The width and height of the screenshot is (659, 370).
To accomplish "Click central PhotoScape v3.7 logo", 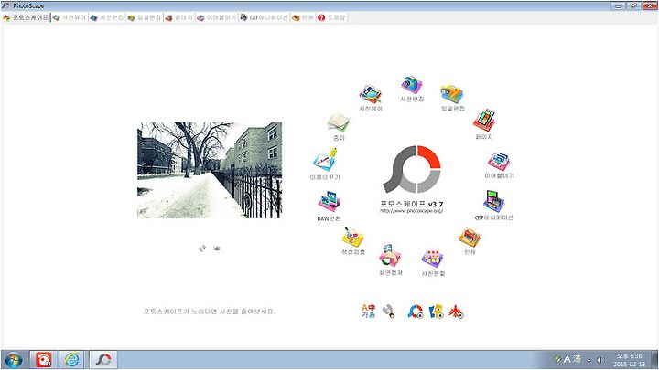I will click(x=412, y=170).
